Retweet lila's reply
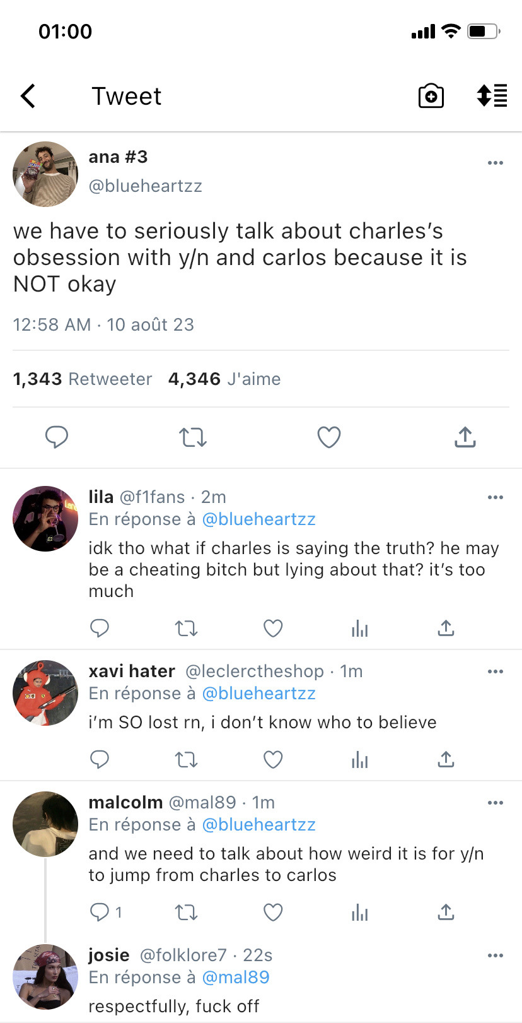522x1023 pixels. [186, 628]
